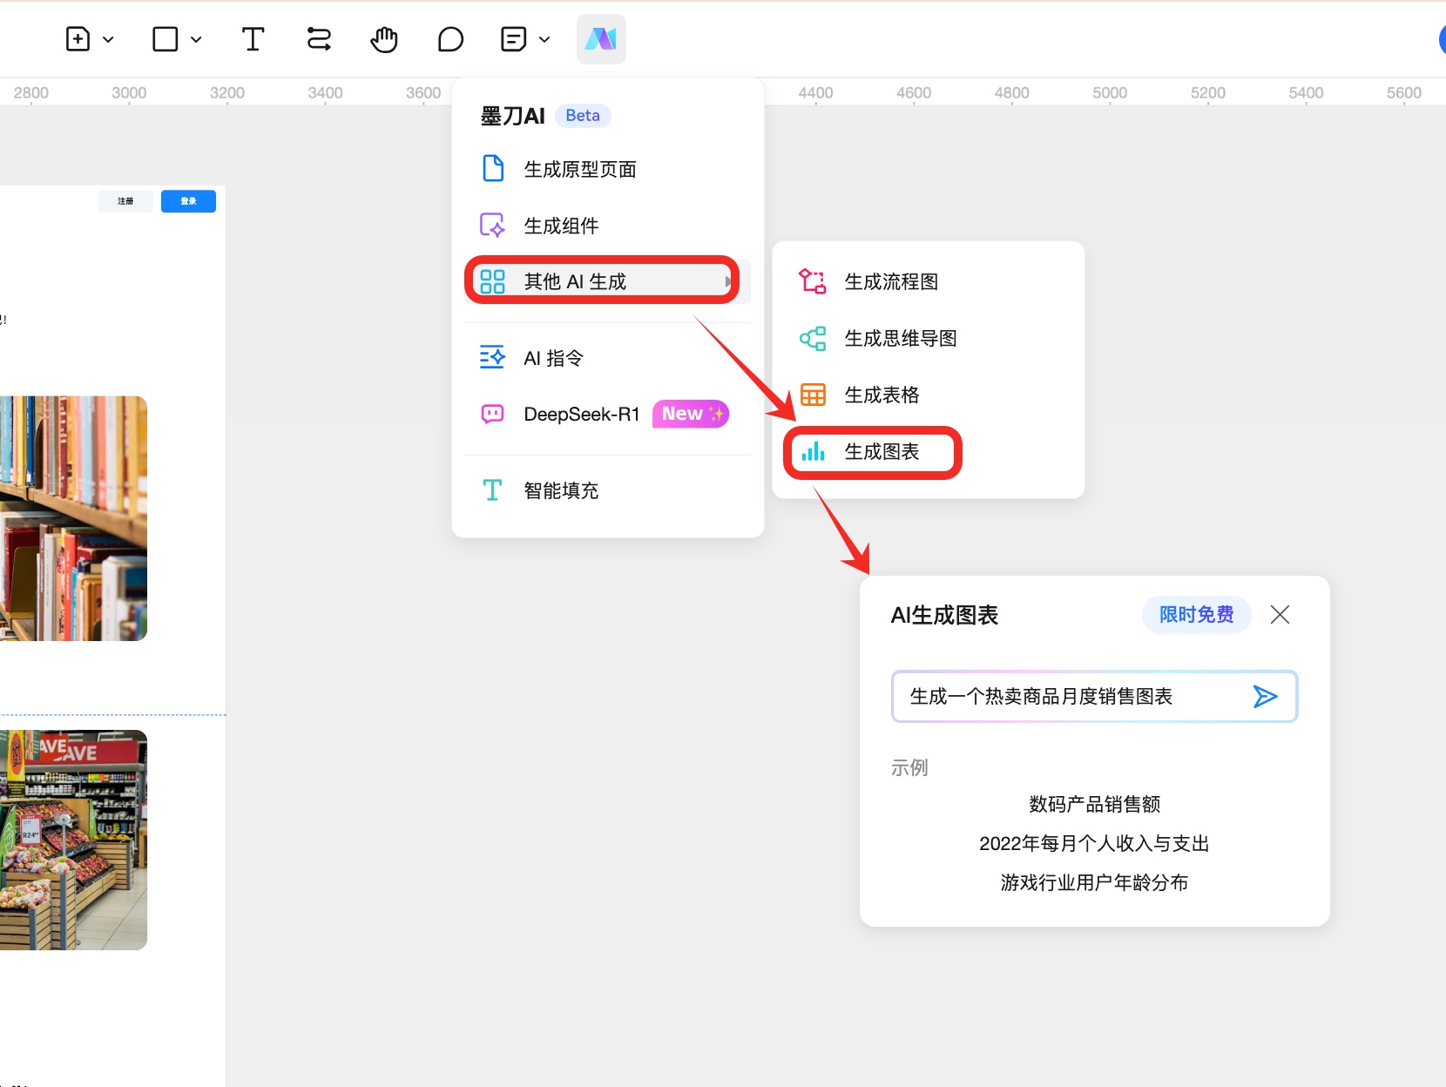Click the blue 登录 button on canvas
The image size is (1446, 1087).
(x=188, y=201)
